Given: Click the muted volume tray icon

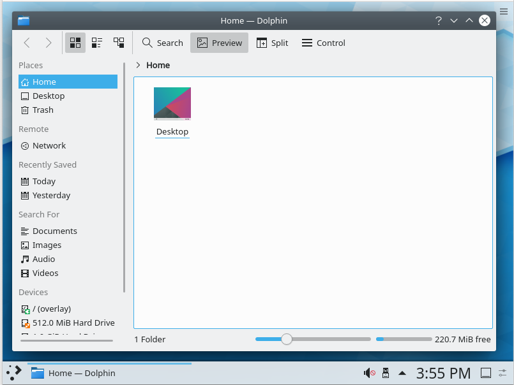Looking at the screenshot, I should click(369, 373).
